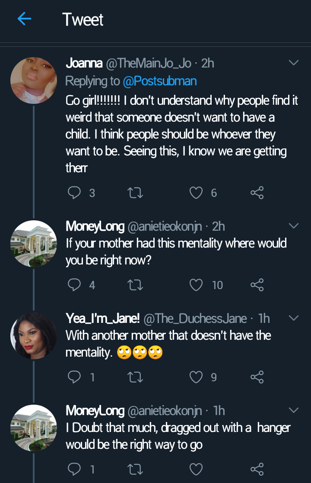
Task: Like Joanna's tweet with heart
Action: (197, 193)
